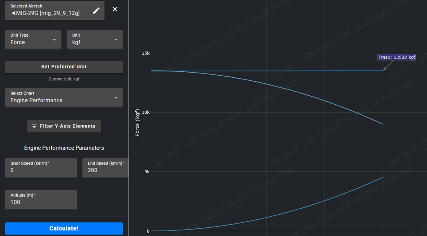427x236 pixels.
Task: Focus the Start Speed (km/h) field
Action: 41,170
